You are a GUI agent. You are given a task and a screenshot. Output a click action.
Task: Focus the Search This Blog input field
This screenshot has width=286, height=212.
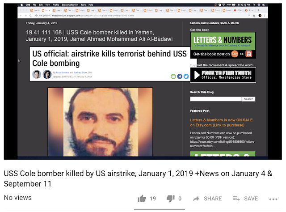pyautogui.click(x=216, y=99)
